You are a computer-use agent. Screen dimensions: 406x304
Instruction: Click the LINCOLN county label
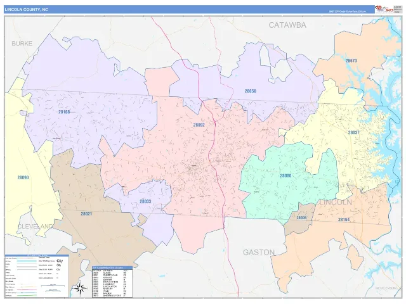pos(336,203)
